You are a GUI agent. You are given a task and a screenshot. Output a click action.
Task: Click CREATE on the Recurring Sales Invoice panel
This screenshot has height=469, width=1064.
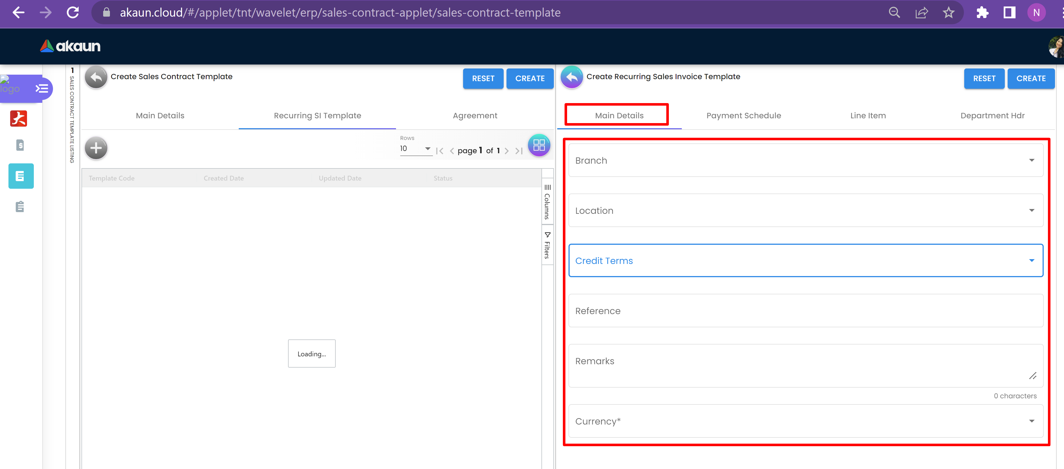pyautogui.click(x=1030, y=78)
